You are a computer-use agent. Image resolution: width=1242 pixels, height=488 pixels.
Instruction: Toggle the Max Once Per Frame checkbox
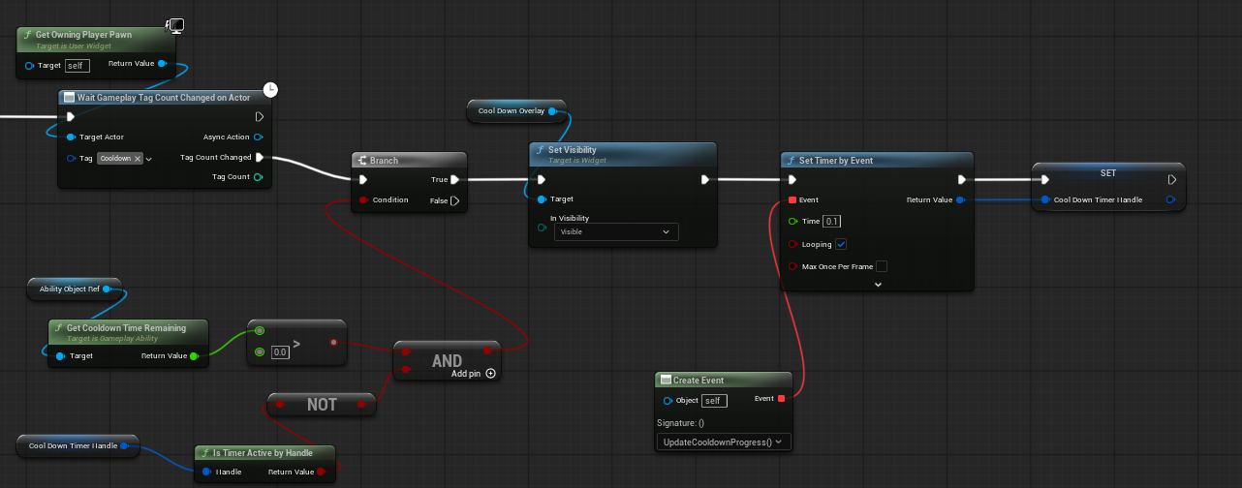coord(881,266)
